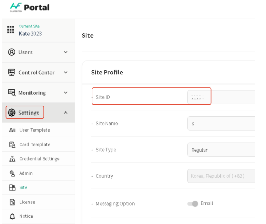Click the Users profile icon

12,52
